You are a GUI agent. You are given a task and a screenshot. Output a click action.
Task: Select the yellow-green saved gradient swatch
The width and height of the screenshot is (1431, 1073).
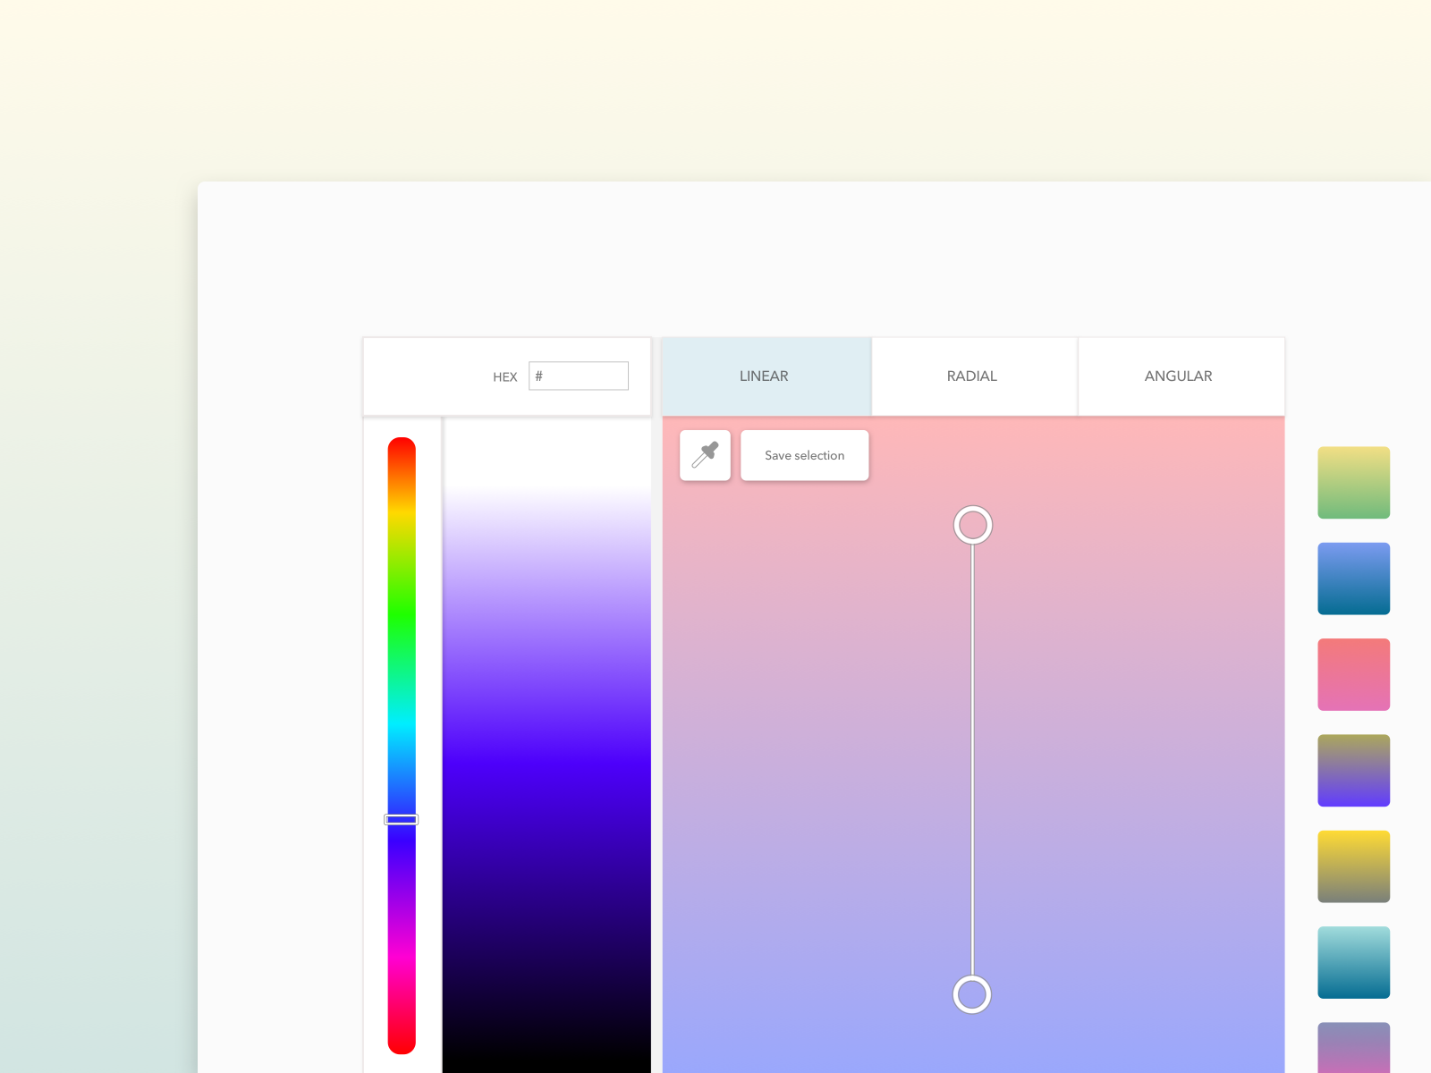click(x=1353, y=483)
